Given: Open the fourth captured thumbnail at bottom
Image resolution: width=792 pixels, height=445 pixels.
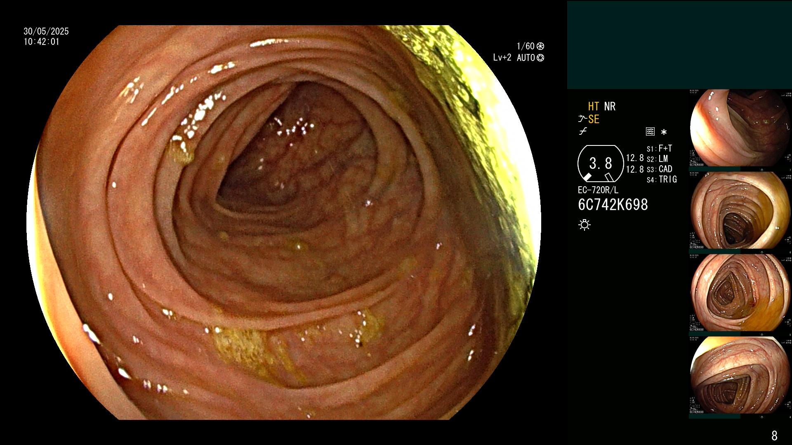Looking at the screenshot, I should pos(740,375).
